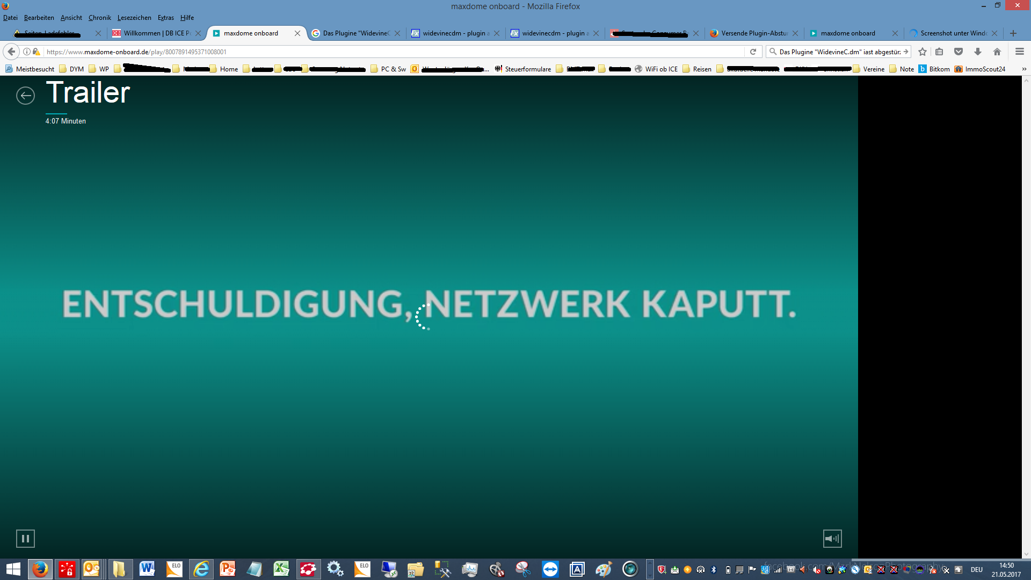The height and width of the screenshot is (580, 1031).
Task: Go to the Firefox home page icon
Action: tap(997, 52)
